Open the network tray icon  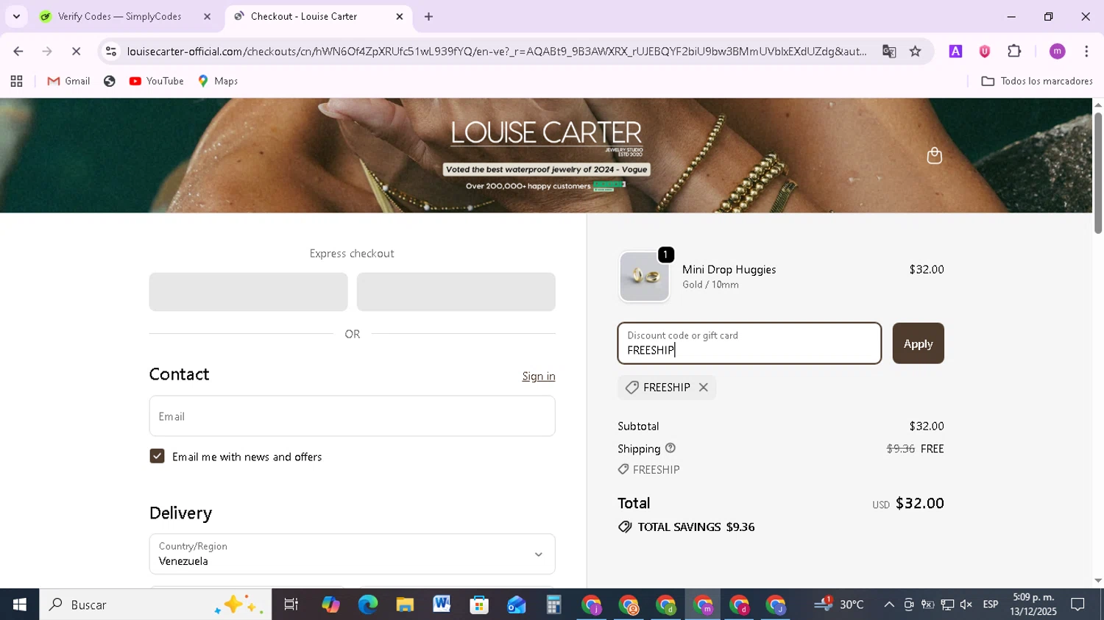tap(947, 605)
